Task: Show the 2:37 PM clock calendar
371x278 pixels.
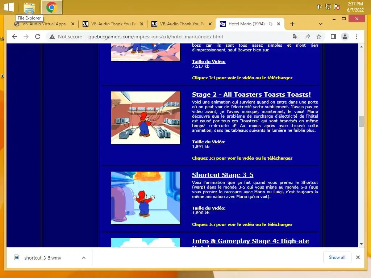Action: tap(355, 7)
